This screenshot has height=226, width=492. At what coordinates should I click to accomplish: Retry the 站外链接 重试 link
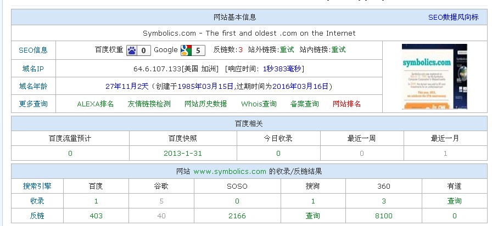tap(287, 50)
